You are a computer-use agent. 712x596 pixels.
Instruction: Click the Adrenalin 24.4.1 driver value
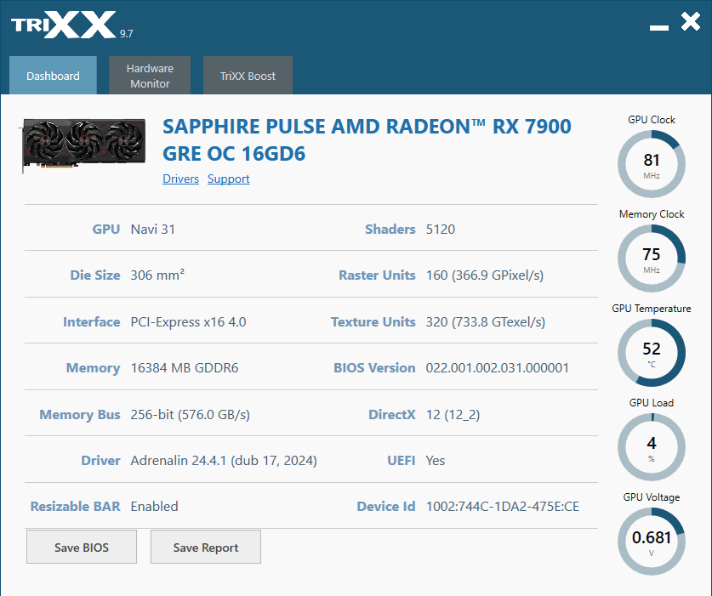[x=224, y=461]
